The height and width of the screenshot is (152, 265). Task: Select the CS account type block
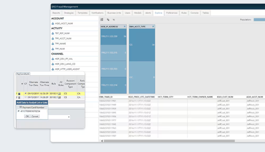click(x=142, y=45)
